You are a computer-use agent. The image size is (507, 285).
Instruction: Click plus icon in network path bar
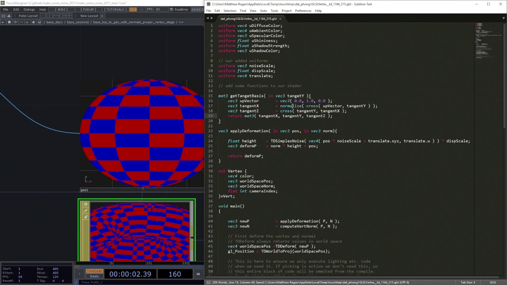27,22
